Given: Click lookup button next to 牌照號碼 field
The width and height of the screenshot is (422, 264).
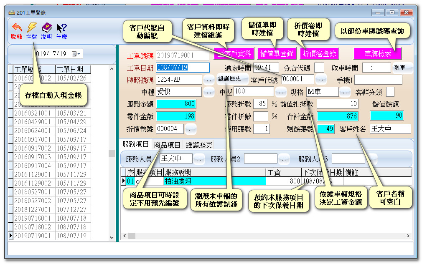Looking at the screenshot, I should [x=208, y=79].
